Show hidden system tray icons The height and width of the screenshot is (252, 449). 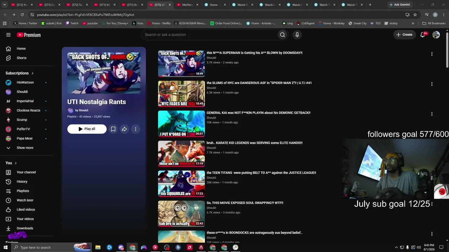pos(396,247)
